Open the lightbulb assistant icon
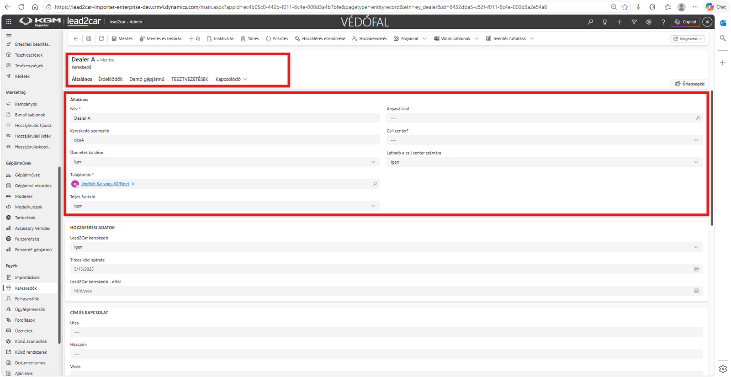The image size is (731, 377). click(605, 22)
